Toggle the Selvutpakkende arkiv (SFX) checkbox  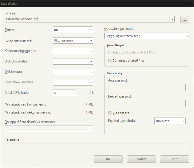110,53
